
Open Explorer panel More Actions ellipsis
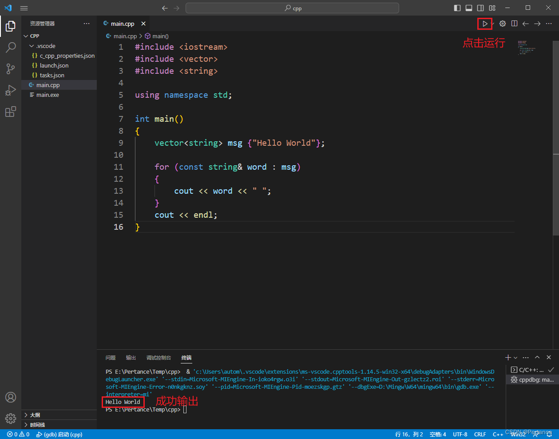[87, 24]
